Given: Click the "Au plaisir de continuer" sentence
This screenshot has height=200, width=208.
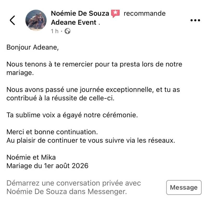Looking at the screenshot, I should [91, 140].
